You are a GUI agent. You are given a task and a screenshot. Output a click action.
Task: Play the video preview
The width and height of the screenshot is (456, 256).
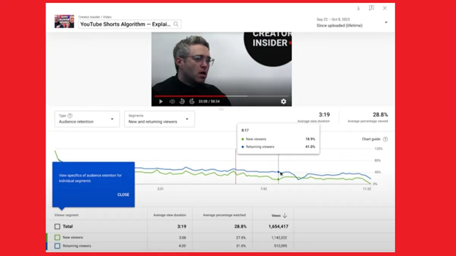point(161,102)
